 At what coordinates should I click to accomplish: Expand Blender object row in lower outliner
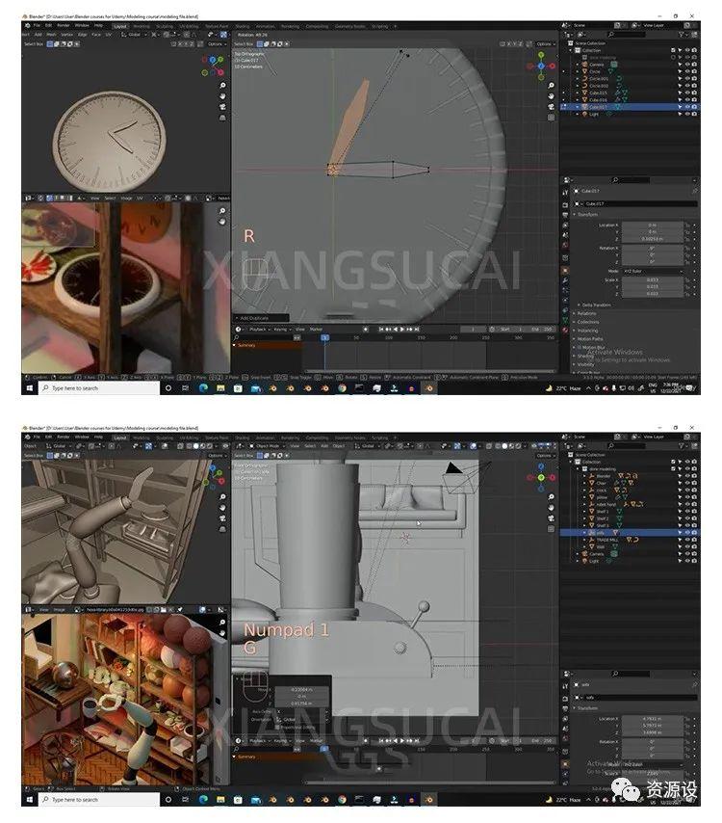[x=585, y=476]
